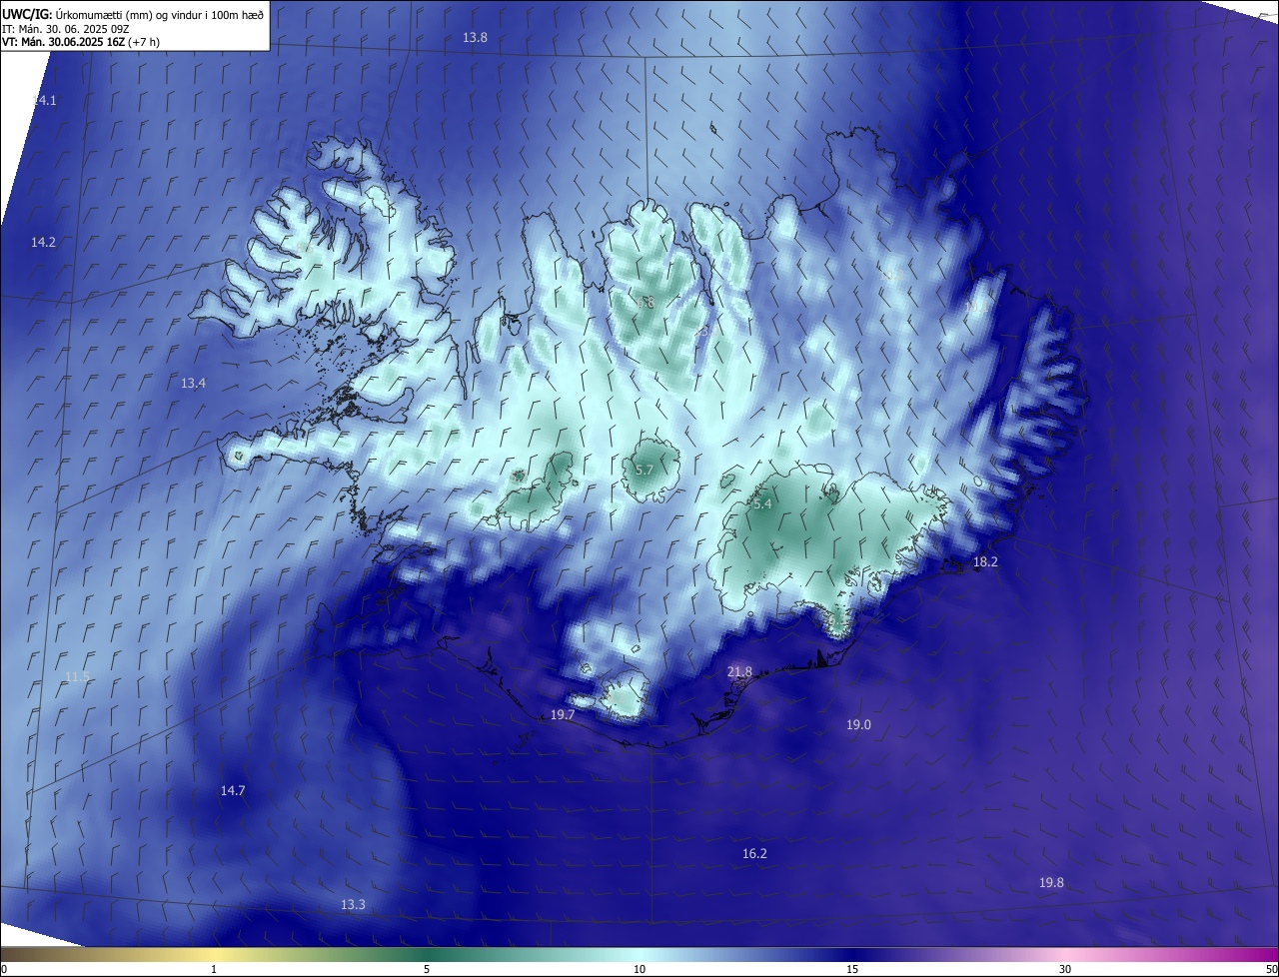Click the 5.7 value on the glacier

644,470
